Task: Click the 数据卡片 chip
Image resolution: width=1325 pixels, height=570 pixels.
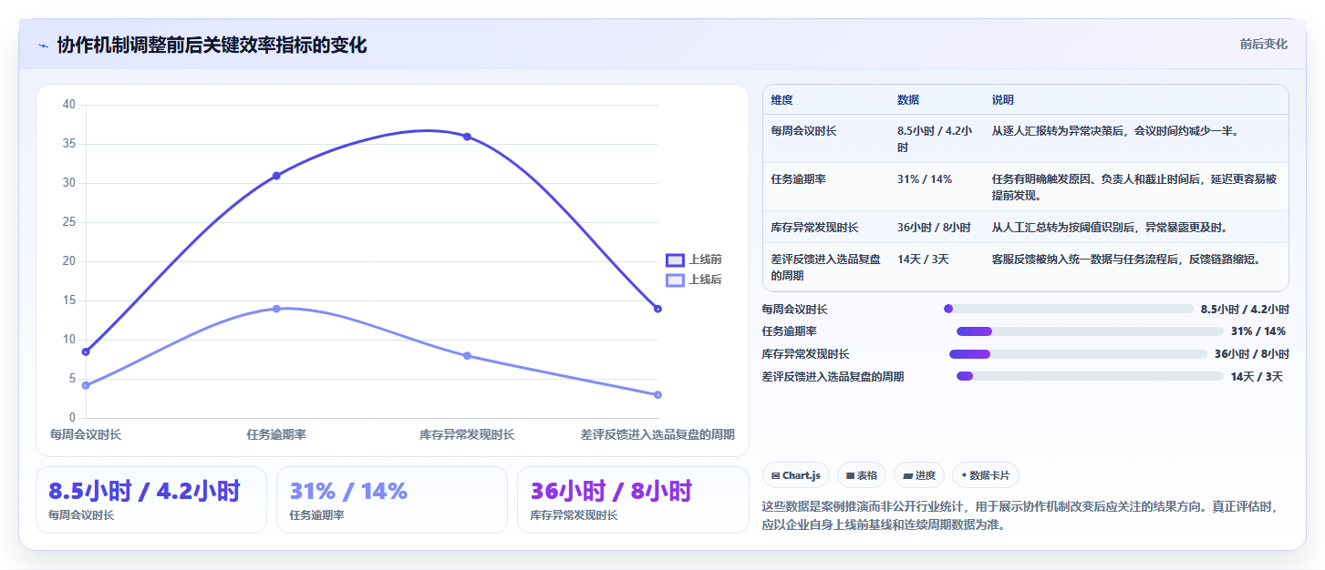Action: (x=986, y=475)
